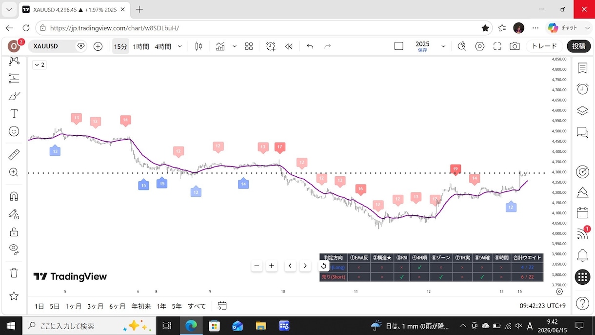The image size is (595, 335).
Task: Start bar replay mode
Action: click(x=289, y=46)
